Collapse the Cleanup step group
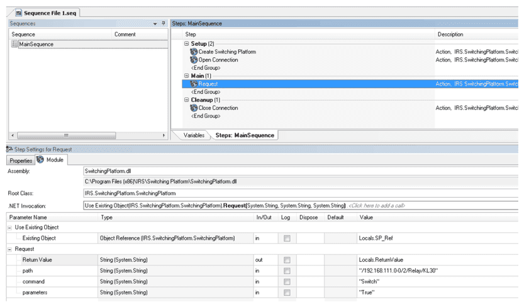Viewport: 524px width, 307px height. click(x=186, y=100)
